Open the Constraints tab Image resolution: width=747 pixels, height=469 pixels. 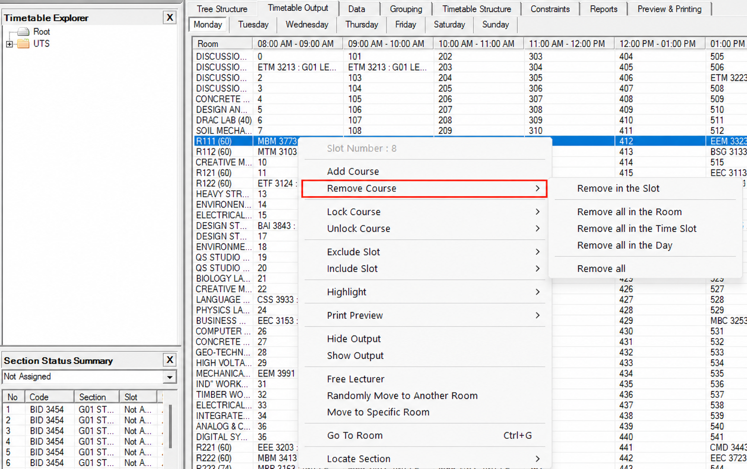tap(550, 9)
